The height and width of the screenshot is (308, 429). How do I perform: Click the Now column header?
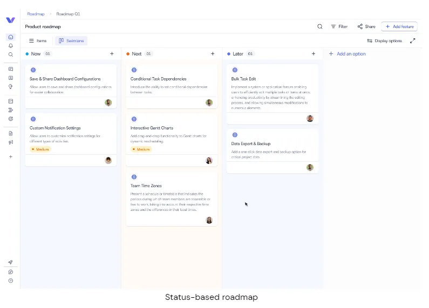[x=36, y=54]
